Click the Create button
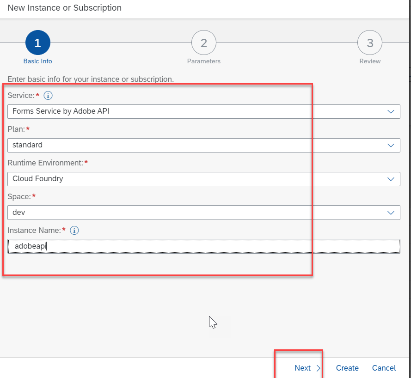The width and height of the screenshot is (411, 378). 347,368
